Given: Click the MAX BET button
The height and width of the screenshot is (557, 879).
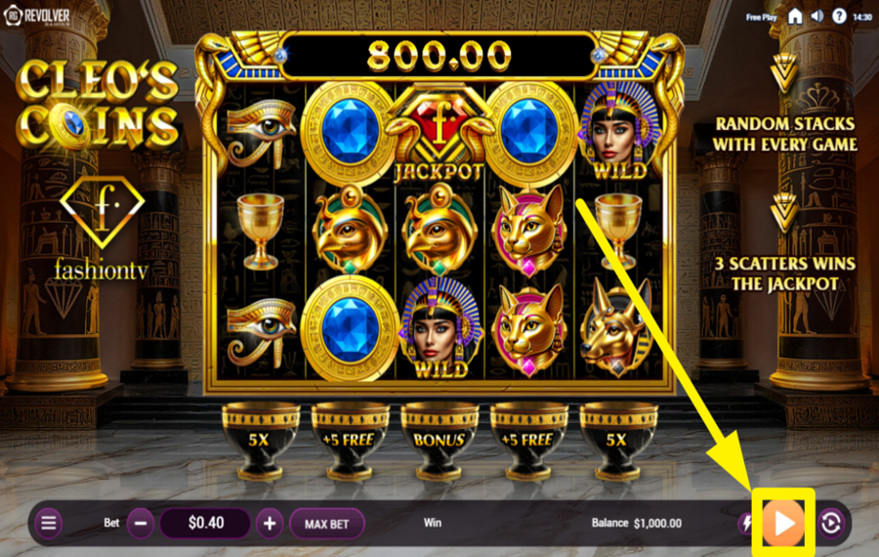Looking at the screenshot, I should click(327, 524).
